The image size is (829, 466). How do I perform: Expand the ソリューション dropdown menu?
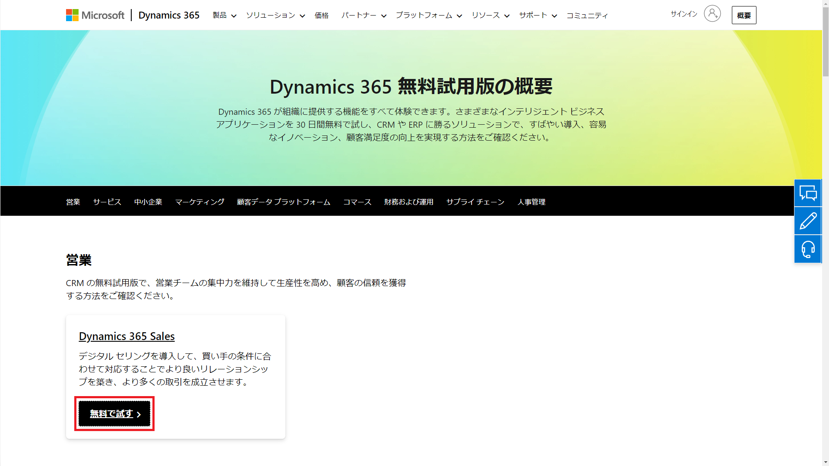(x=275, y=16)
